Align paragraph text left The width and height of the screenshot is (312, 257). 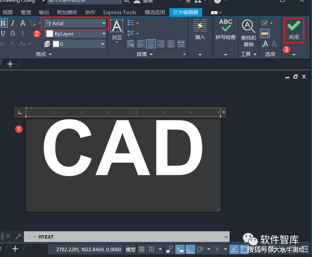(x=141, y=44)
